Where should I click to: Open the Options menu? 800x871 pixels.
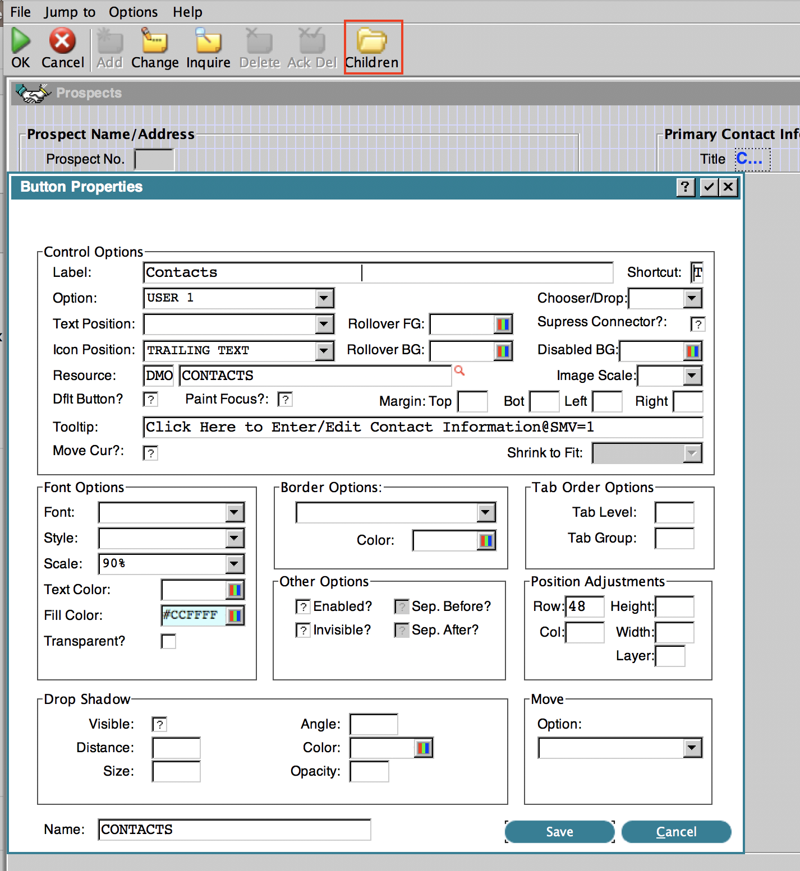click(133, 12)
